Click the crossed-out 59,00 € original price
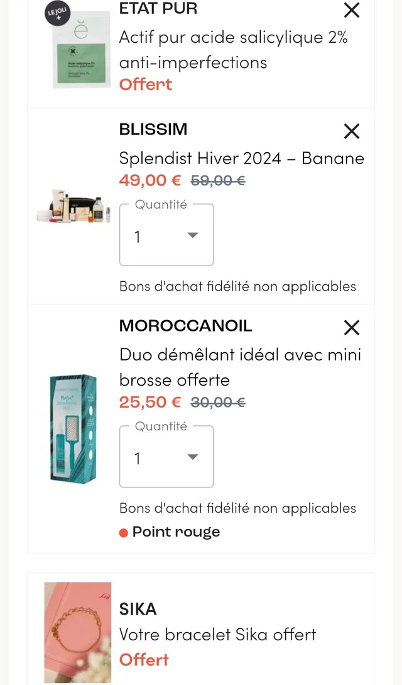This screenshot has width=402, height=685. 217,181
